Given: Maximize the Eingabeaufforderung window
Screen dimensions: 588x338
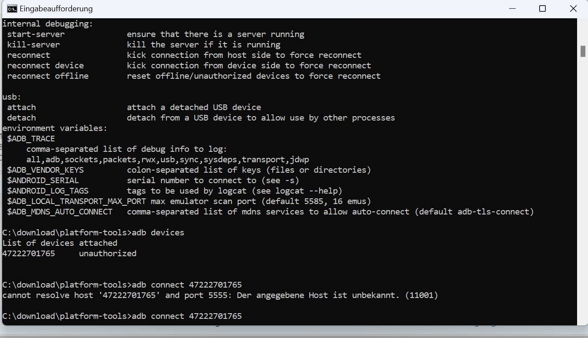Looking at the screenshot, I should (x=542, y=9).
